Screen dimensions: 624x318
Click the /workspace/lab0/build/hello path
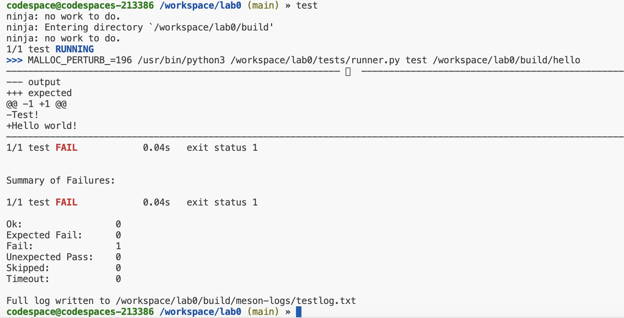pos(506,60)
